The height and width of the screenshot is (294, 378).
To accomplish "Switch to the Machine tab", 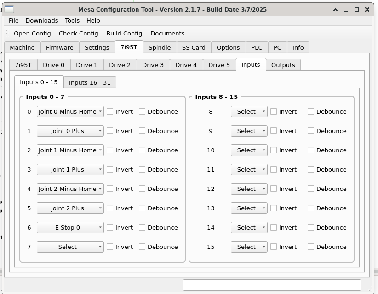I will coord(22,47).
